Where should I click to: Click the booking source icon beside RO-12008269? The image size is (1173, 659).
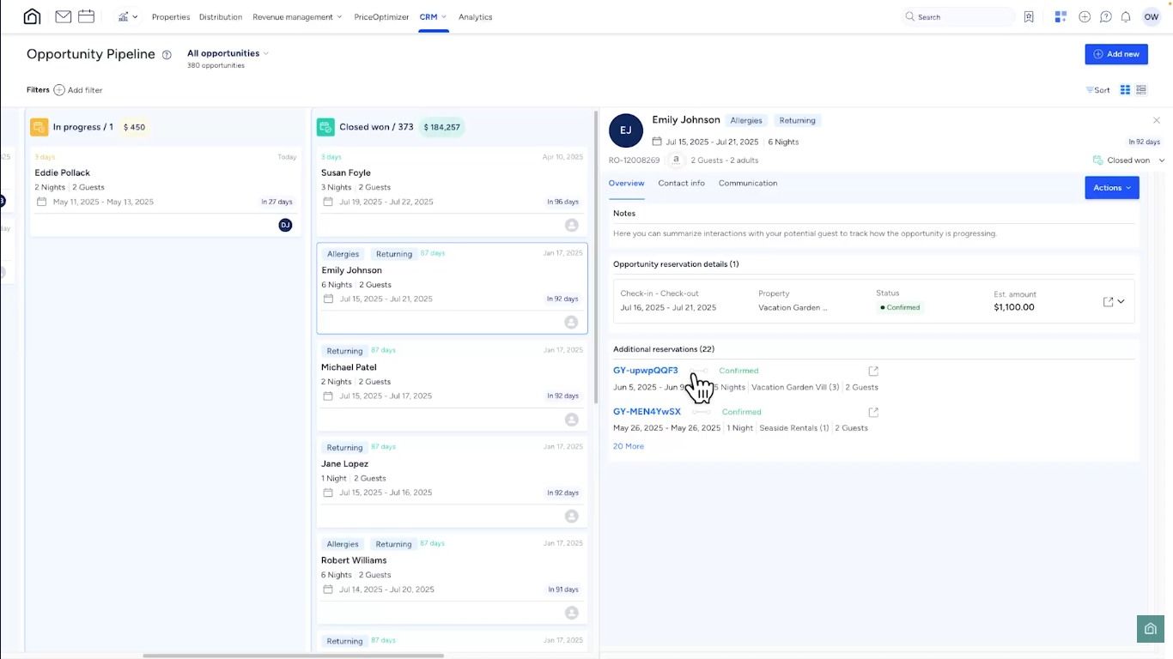(x=676, y=160)
